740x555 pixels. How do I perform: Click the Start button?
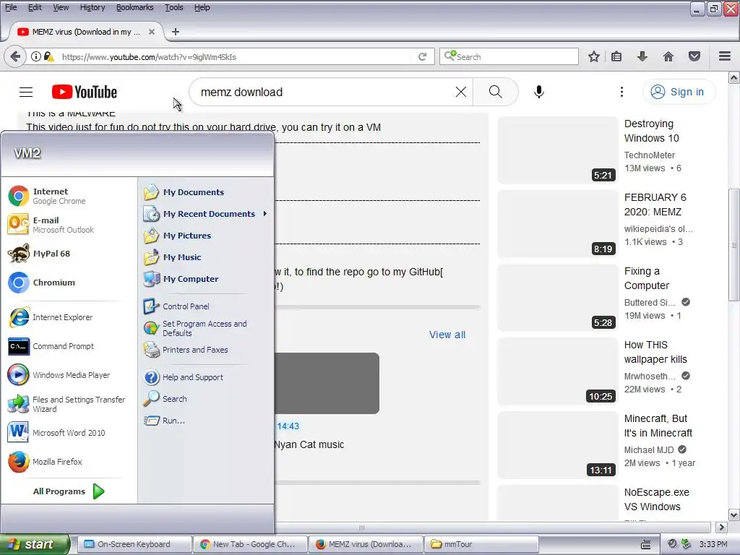coord(35,544)
